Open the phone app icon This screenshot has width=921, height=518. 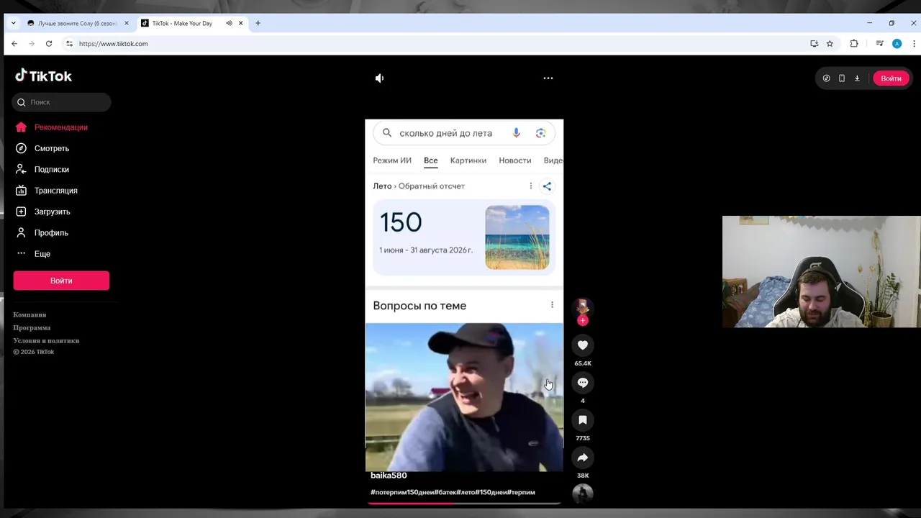click(x=841, y=78)
